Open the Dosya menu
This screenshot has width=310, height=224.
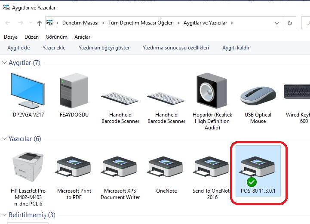pos(11,37)
